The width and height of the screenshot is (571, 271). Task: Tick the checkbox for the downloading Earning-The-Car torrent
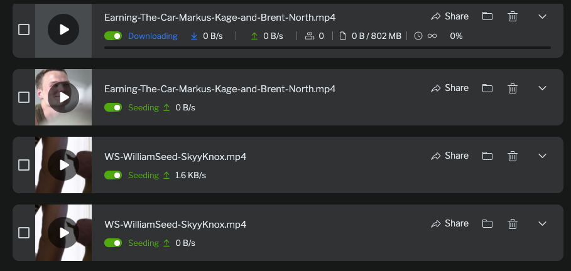[24, 29]
